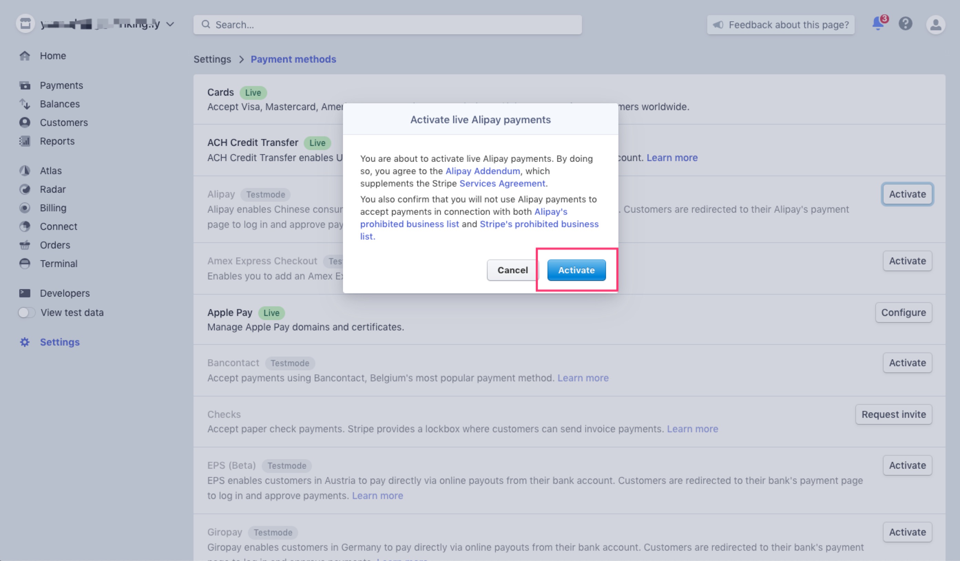
Task: Click Activate for Giropay
Action: tap(907, 532)
